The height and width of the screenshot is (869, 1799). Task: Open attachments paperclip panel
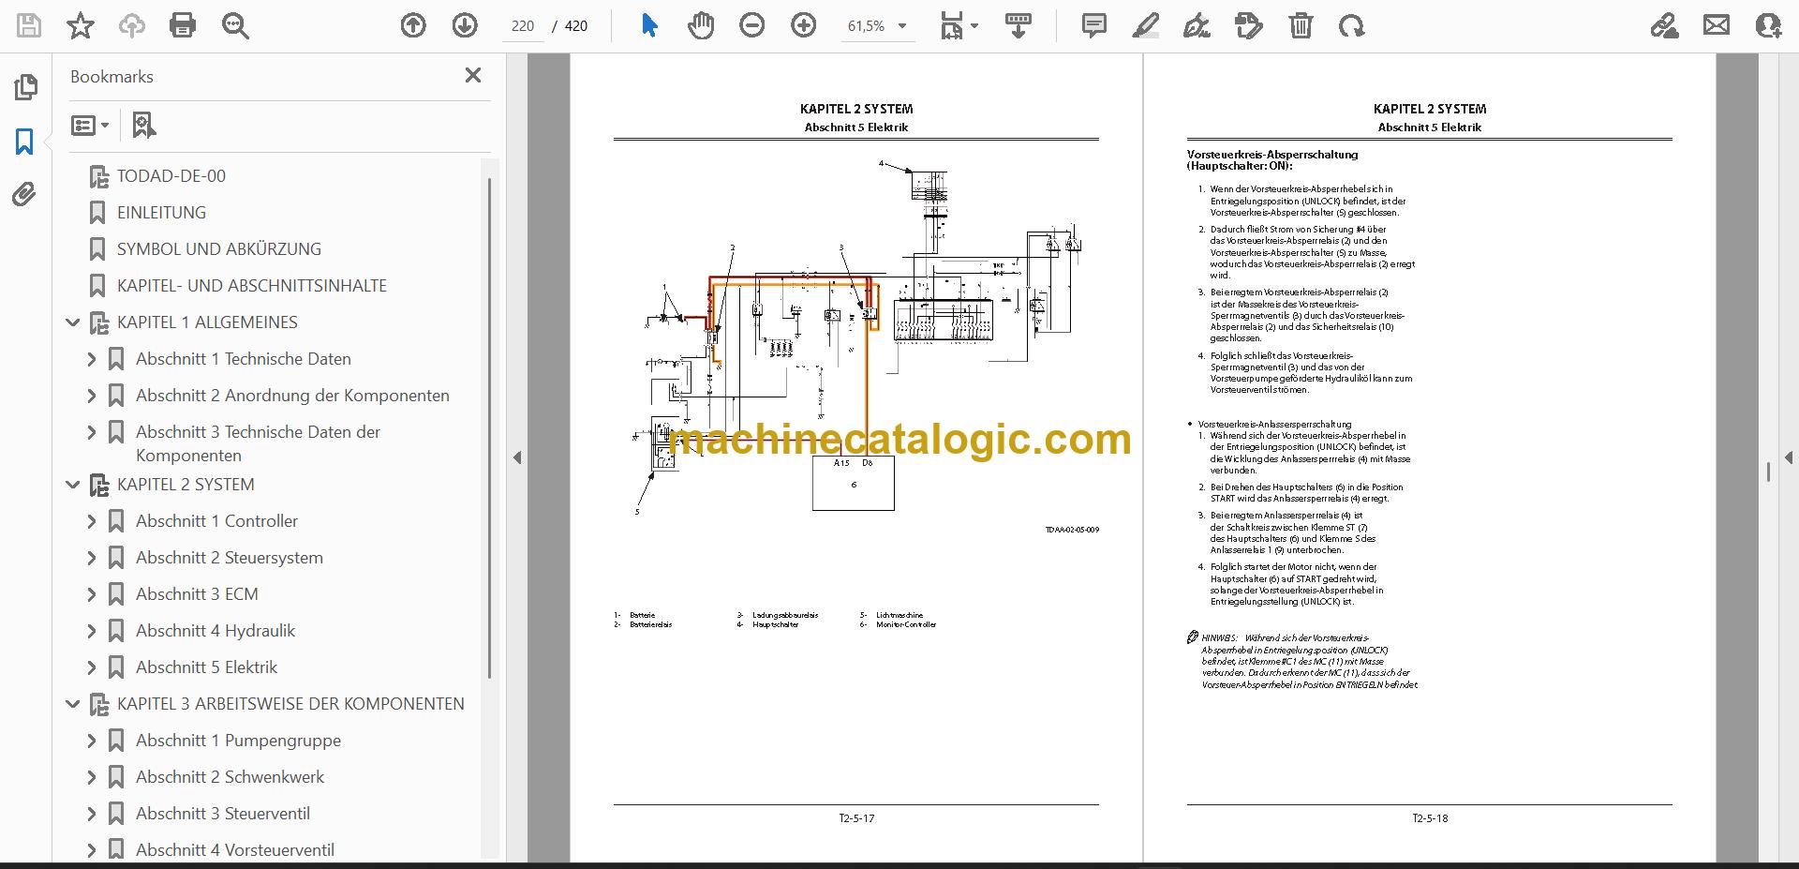click(24, 194)
